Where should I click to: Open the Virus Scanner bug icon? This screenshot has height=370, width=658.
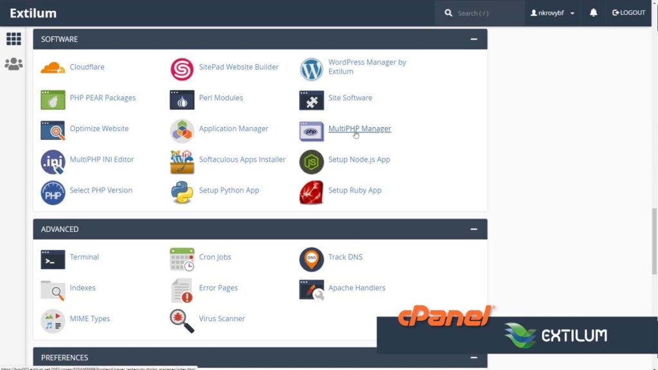pyautogui.click(x=182, y=321)
